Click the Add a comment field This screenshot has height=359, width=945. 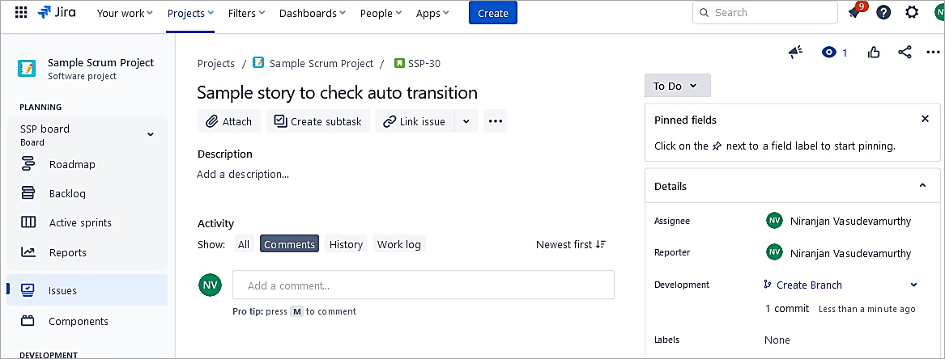tap(423, 285)
